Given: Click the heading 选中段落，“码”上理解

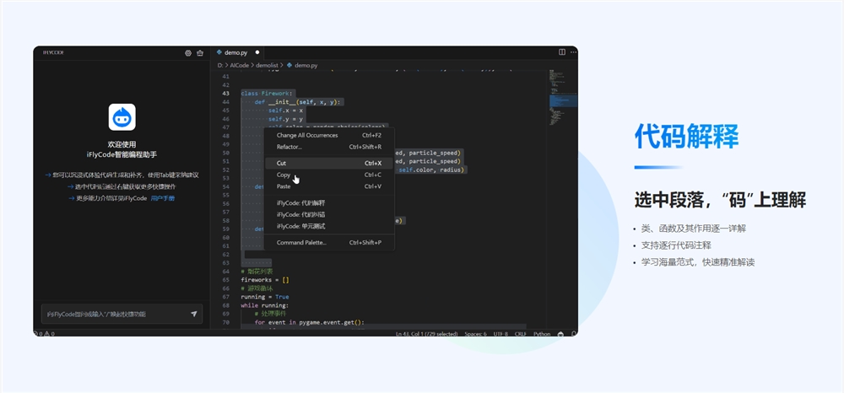Looking at the screenshot, I should pyautogui.click(x=720, y=200).
